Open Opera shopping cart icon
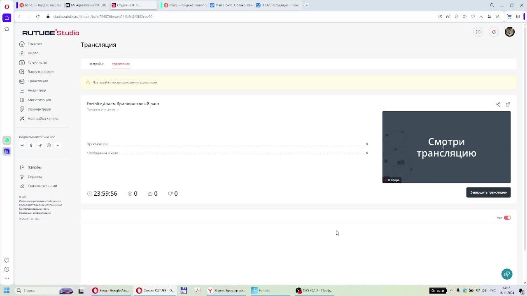This screenshot has width=527, height=296. point(509,16)
